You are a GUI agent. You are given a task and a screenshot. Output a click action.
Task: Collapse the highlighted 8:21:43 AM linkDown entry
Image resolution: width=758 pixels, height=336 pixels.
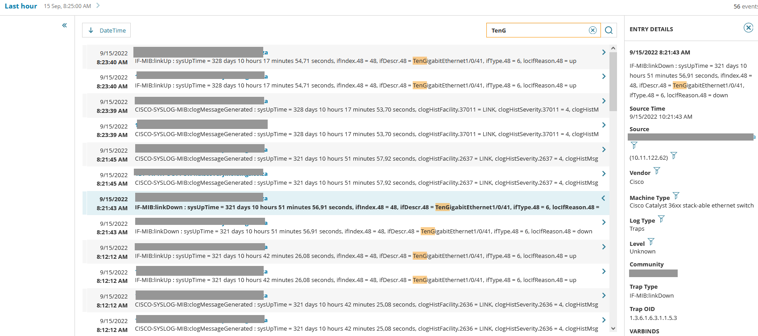(x=603, y=198)
